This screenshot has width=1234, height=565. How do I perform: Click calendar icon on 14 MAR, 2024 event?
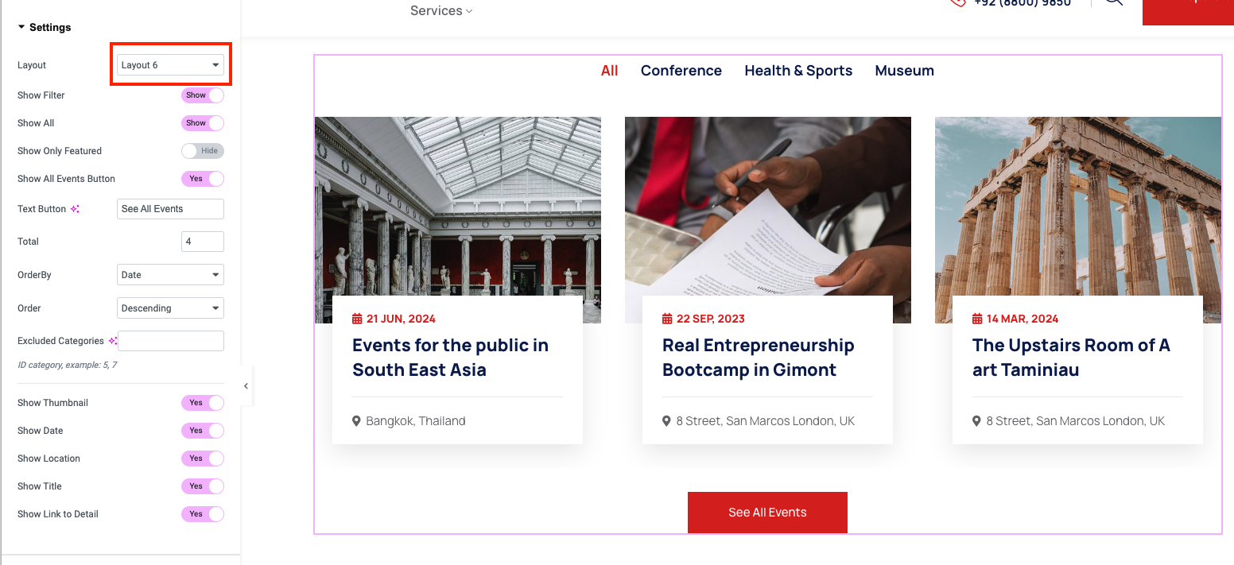pos(977,319)
